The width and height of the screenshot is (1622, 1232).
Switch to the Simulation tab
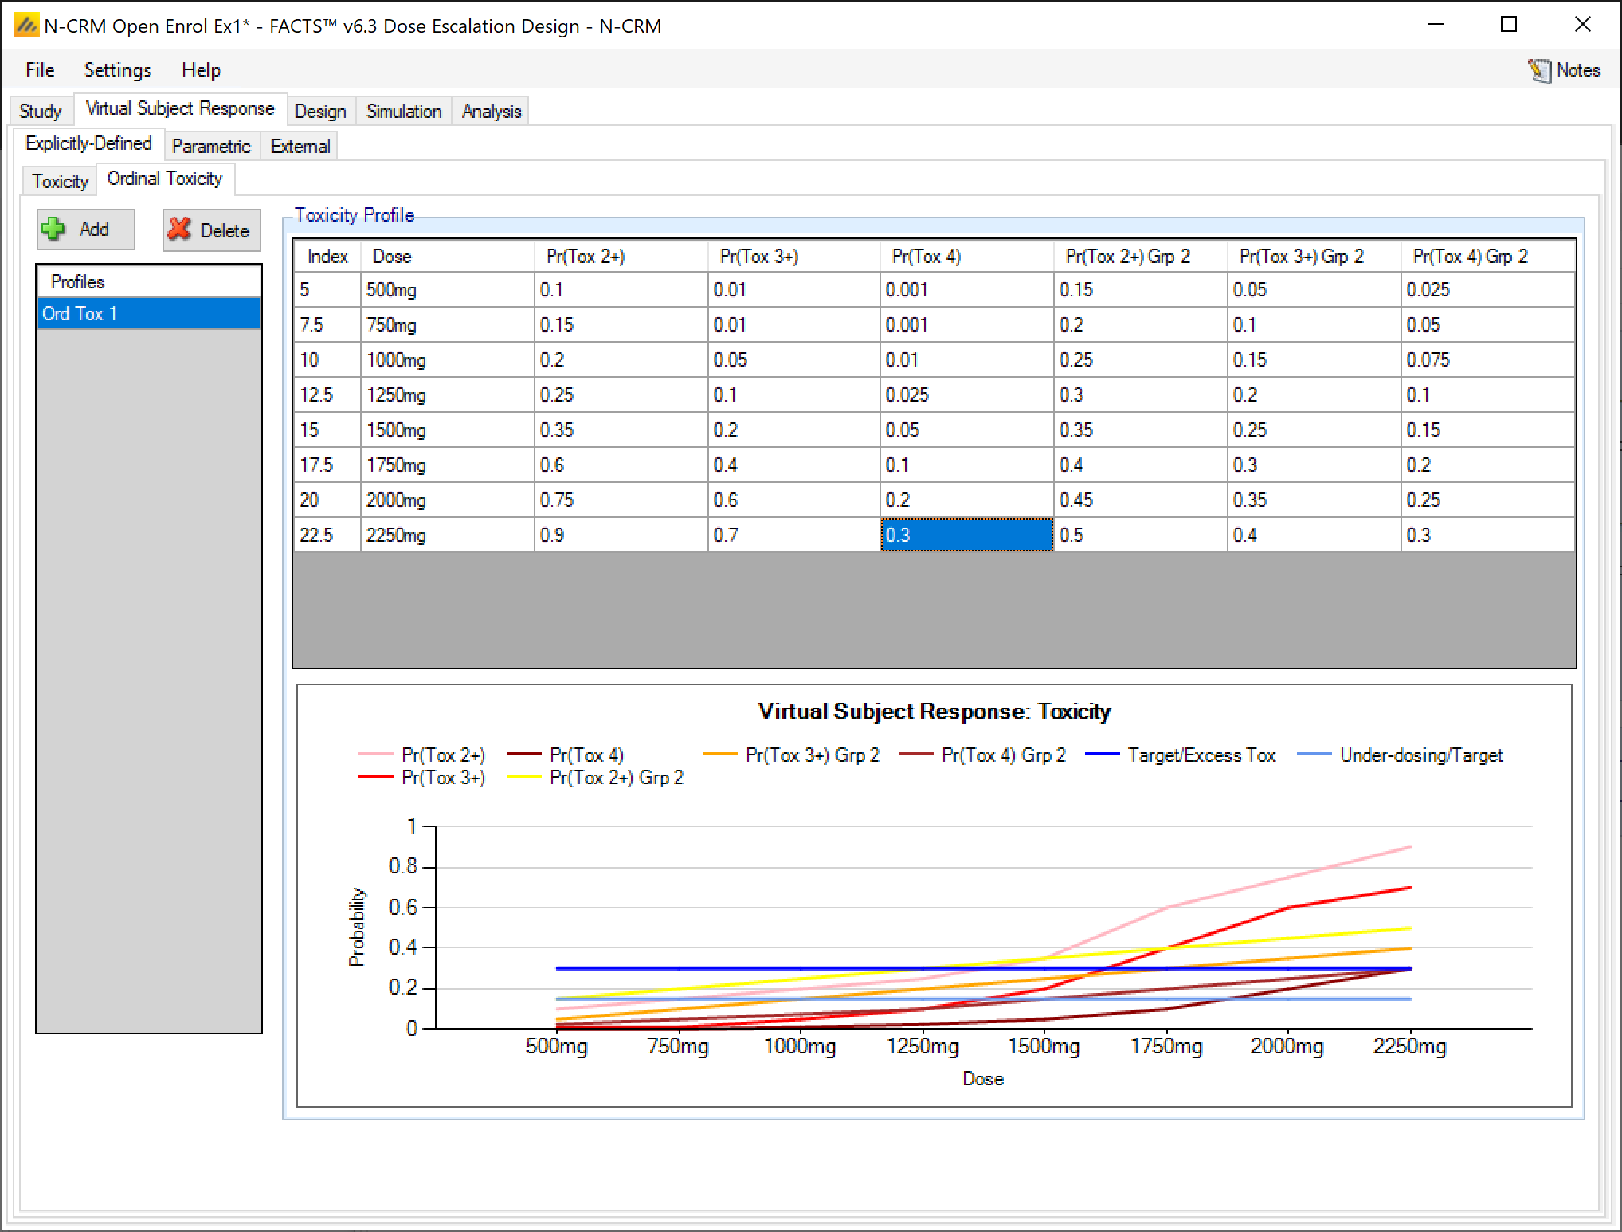[403, 112]
